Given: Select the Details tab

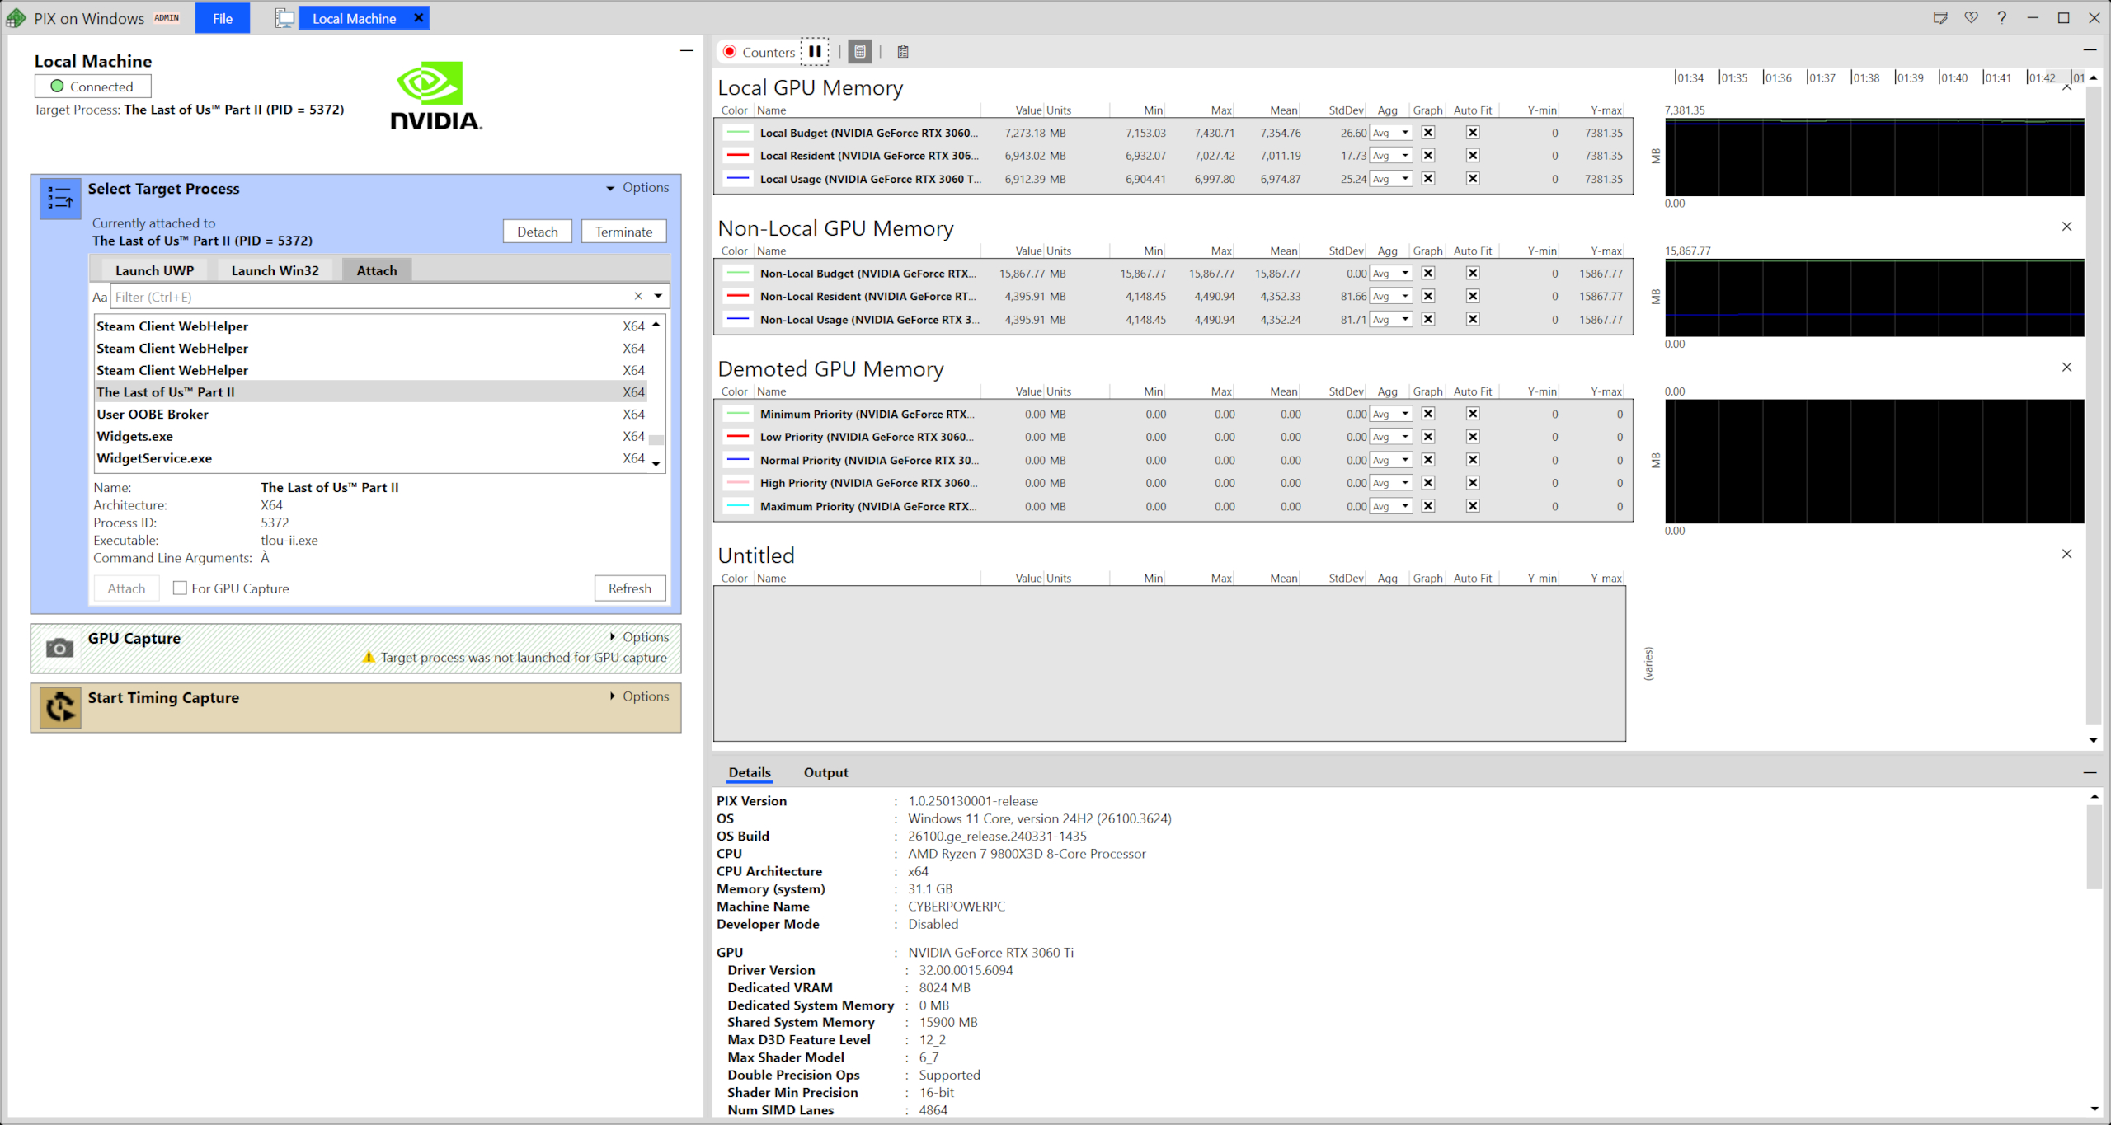Looking at the screenshot, I should [x=750, y=772].
